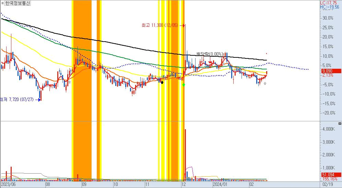This screenshot has width=342, height=188.
Task: Click the -15.0% price axis label
Action: click(329, 103)
